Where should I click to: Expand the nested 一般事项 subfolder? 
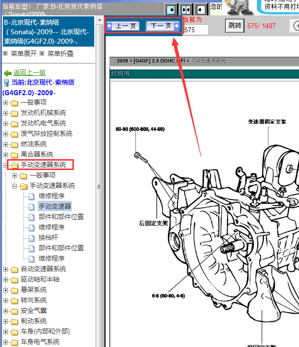point(14,175)
